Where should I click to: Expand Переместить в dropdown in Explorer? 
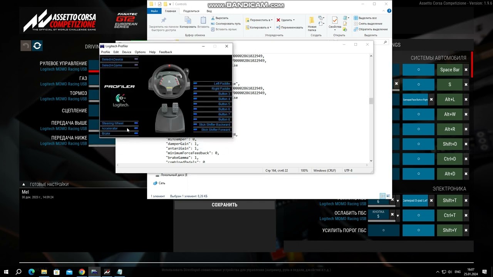click(x=271, y=20)
